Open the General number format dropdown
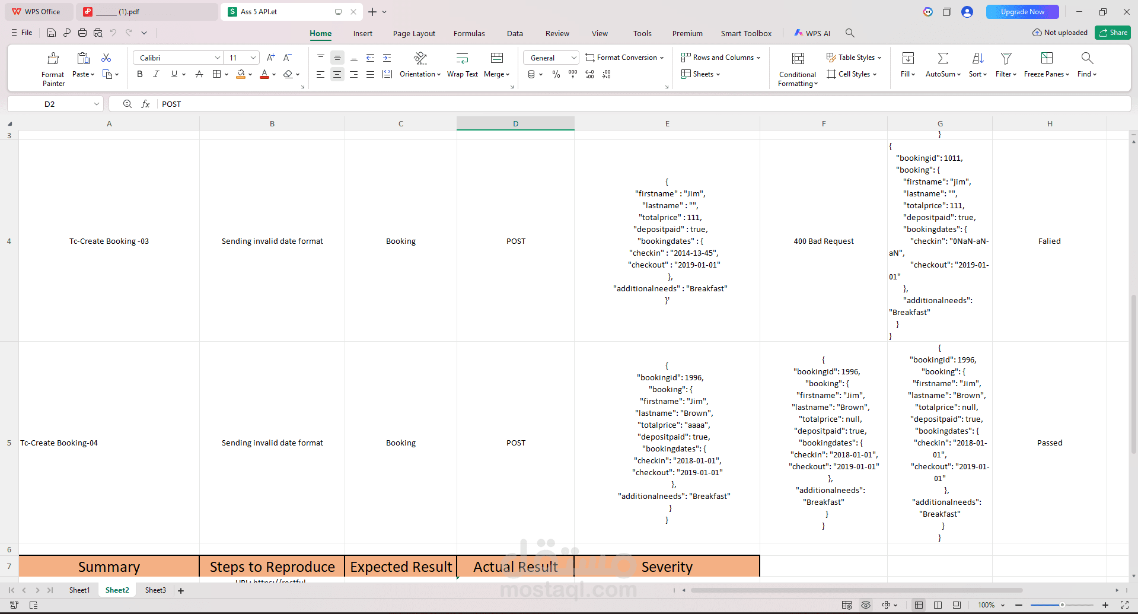The width and height of the screenshot is (1138, 614). (x=573, y=58)
